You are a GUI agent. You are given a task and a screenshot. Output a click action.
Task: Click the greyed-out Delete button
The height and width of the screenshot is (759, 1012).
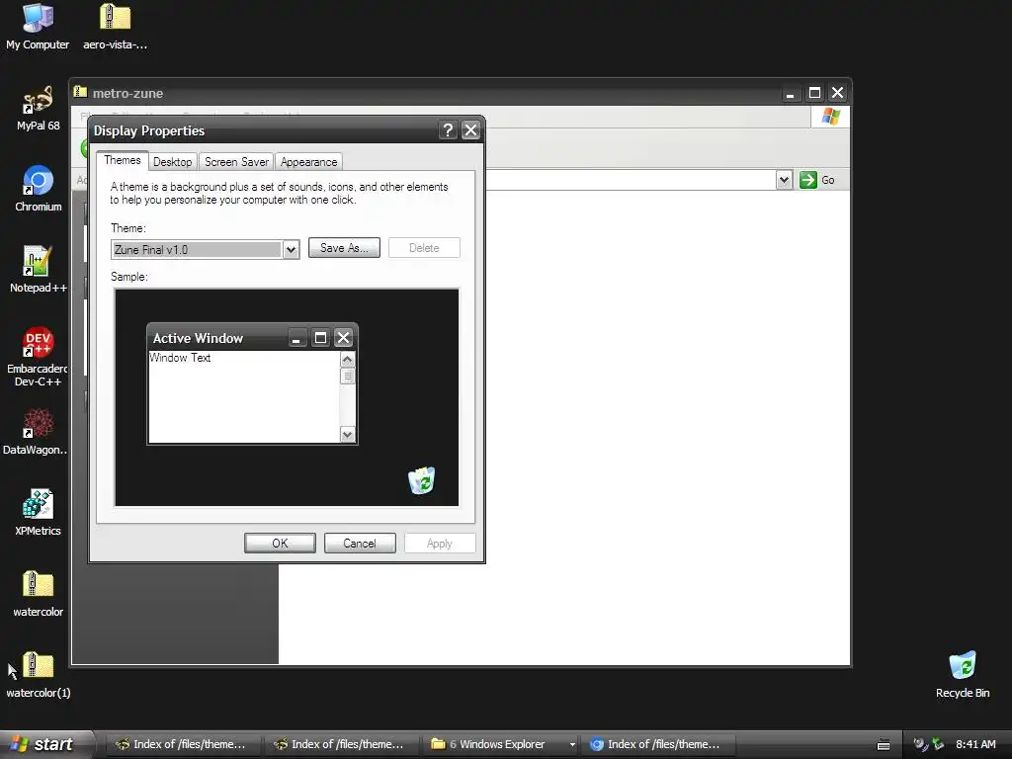click(424, 248)
